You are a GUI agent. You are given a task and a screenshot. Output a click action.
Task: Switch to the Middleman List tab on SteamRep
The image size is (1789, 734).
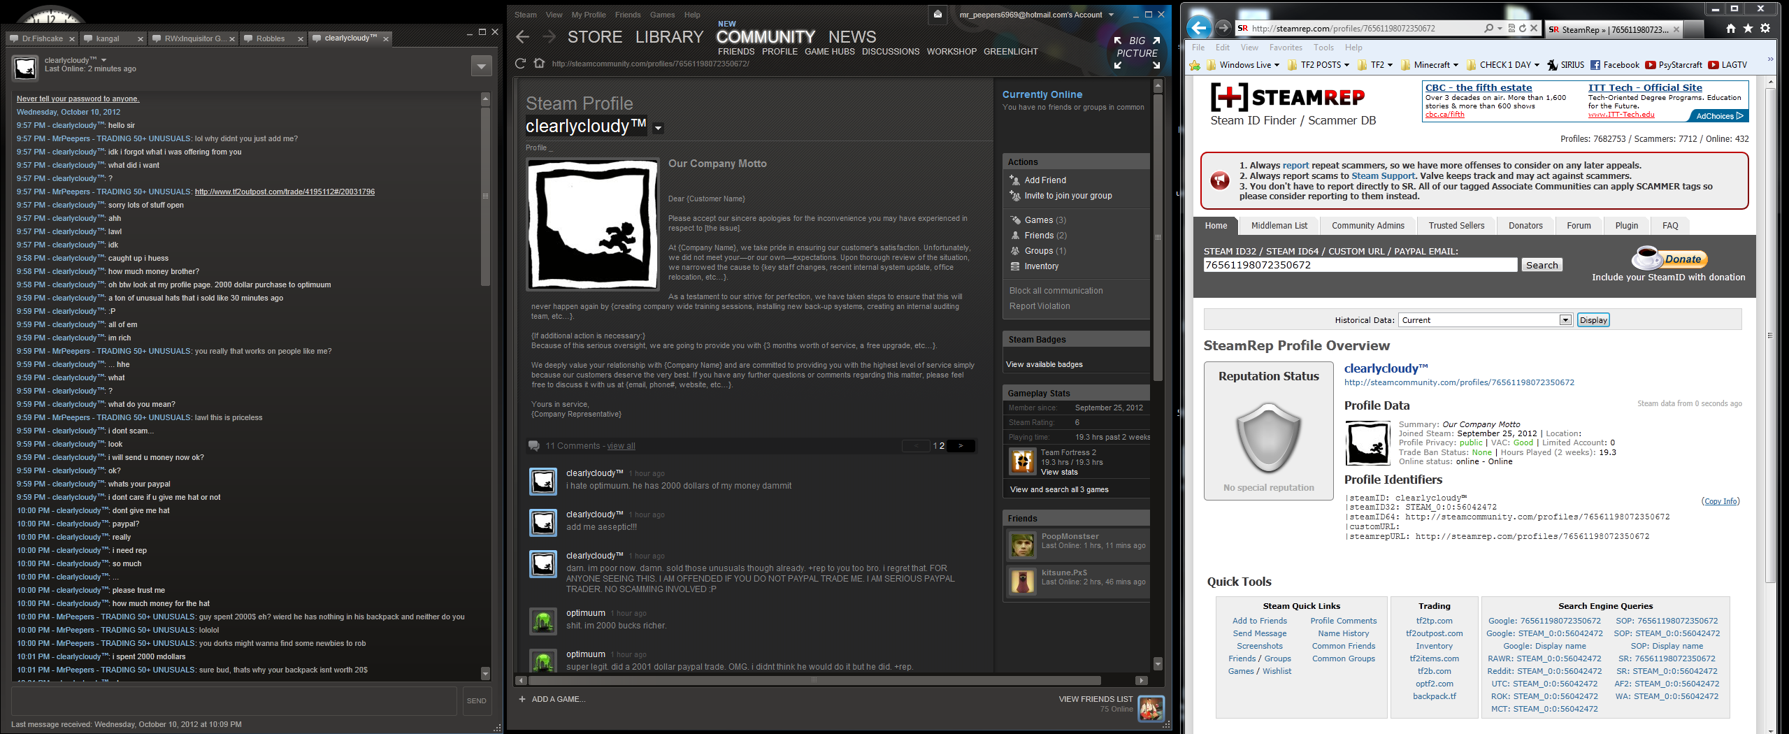click(1279, 226)
